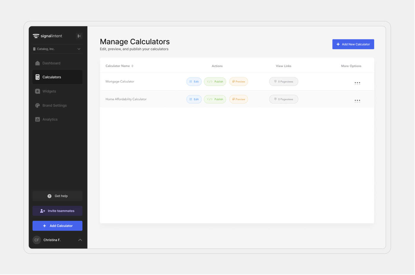
Task: Preview the Mortgage Calculator
Action: 239,82
